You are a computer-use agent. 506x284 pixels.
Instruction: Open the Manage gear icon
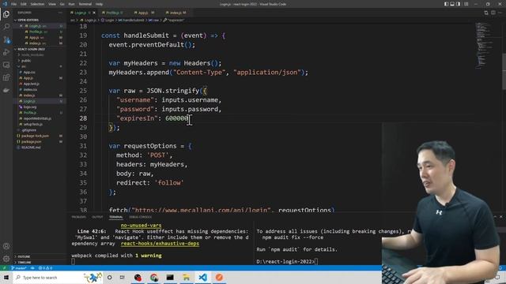tap(6, 259)
